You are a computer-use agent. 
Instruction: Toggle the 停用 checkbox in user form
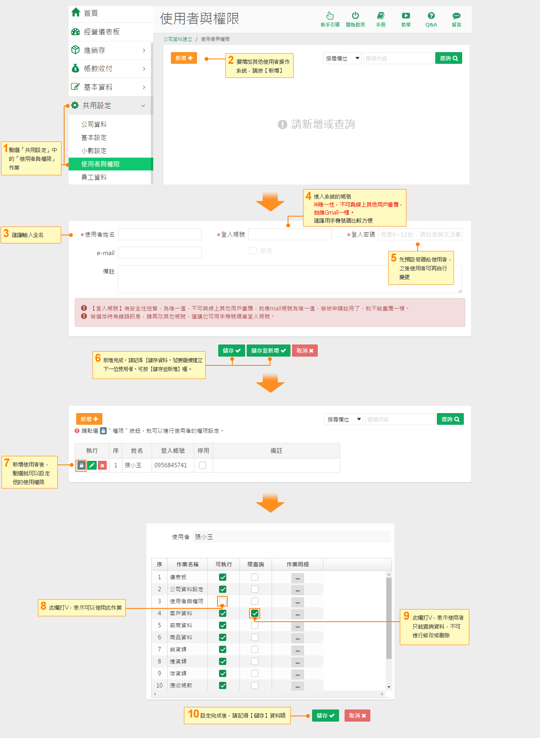pyautogui.click(x=253, y=251)
